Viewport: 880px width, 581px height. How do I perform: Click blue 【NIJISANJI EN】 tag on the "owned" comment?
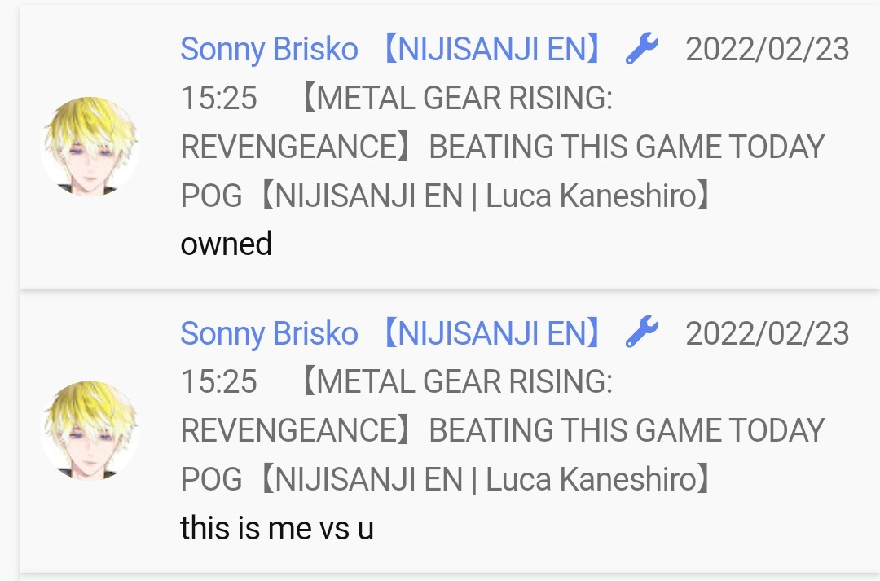coord(492,50)
